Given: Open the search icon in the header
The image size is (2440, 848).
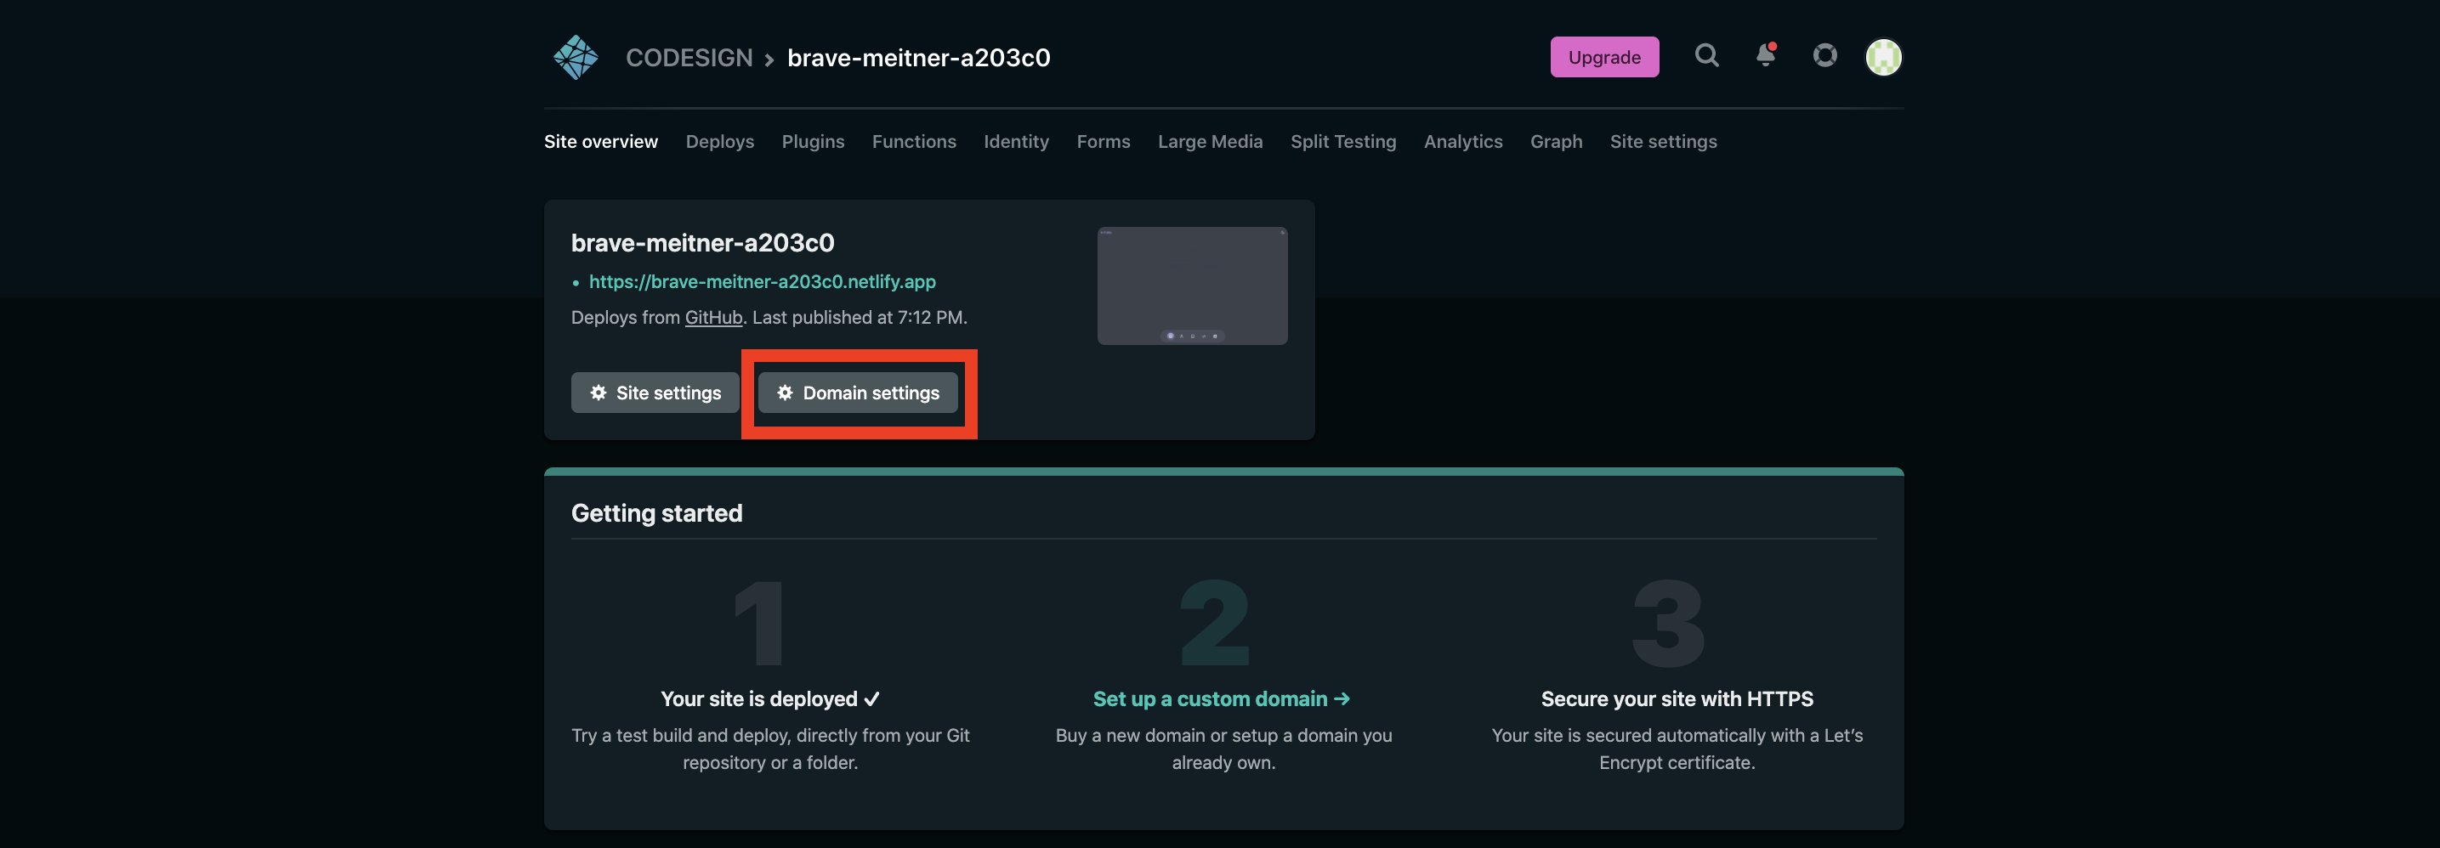Looking at the screenshot, I should pos(1706,56).
